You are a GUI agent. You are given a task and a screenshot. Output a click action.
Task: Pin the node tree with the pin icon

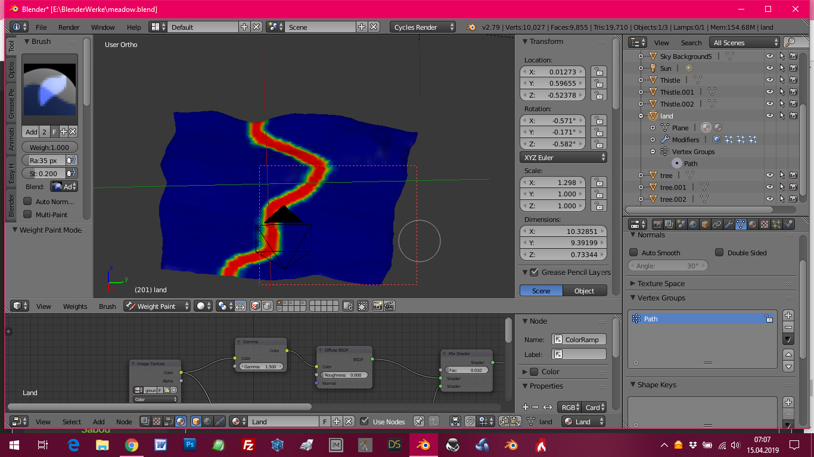point(419,421)
